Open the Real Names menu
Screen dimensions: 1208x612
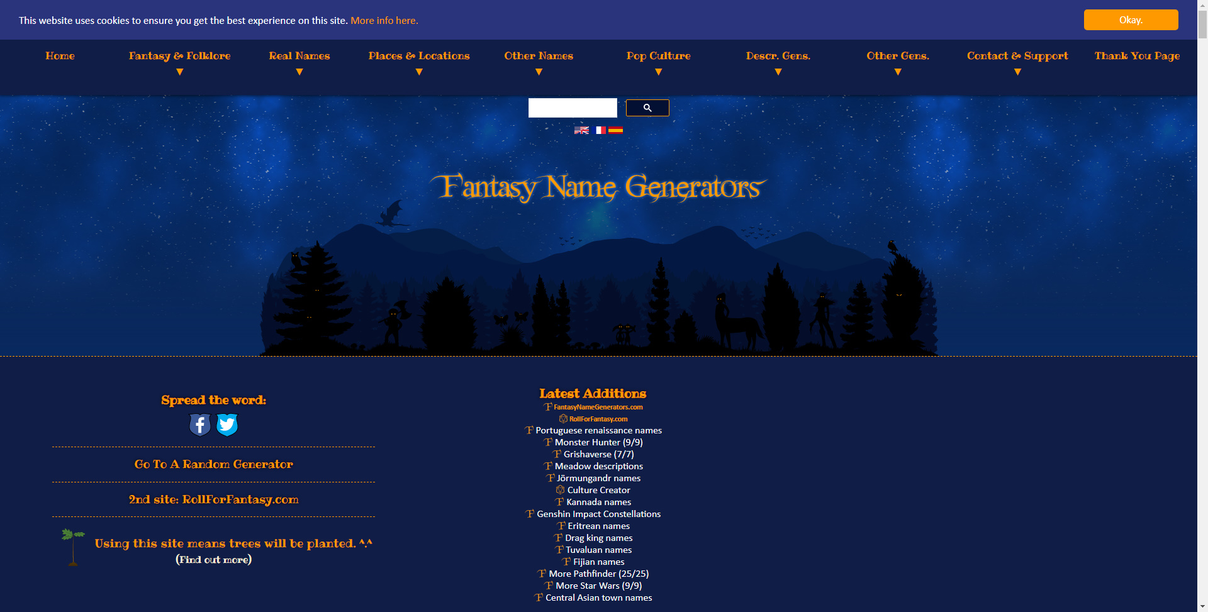299,56
